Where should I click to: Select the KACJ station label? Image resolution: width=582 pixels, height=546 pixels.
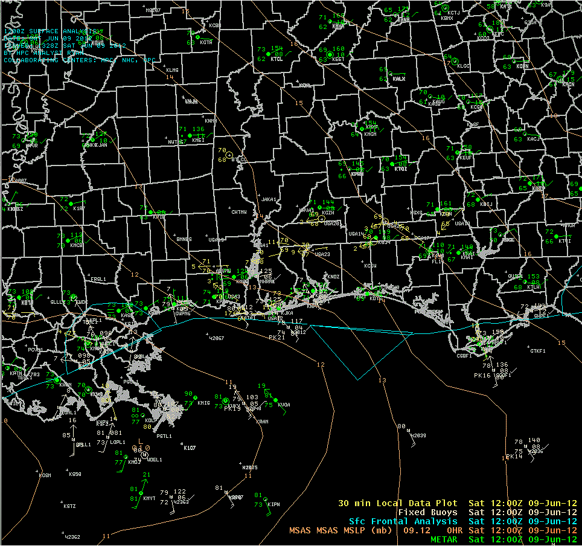point(533,139)
